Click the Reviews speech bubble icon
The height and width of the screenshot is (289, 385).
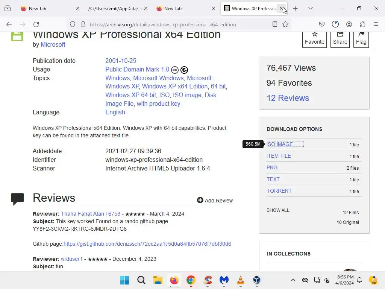coord(17,199)
